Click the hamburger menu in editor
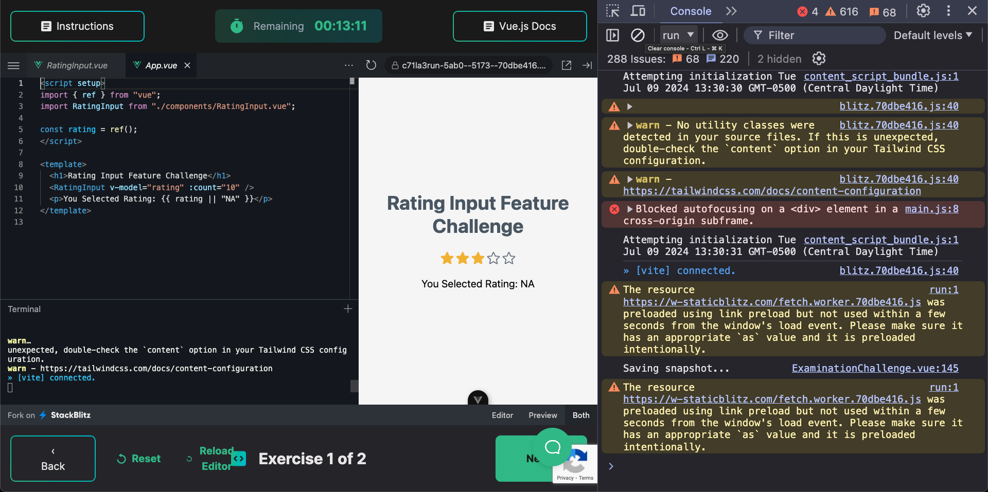The width and height of the screenshot is (988, 492). (x=14, y=66)
